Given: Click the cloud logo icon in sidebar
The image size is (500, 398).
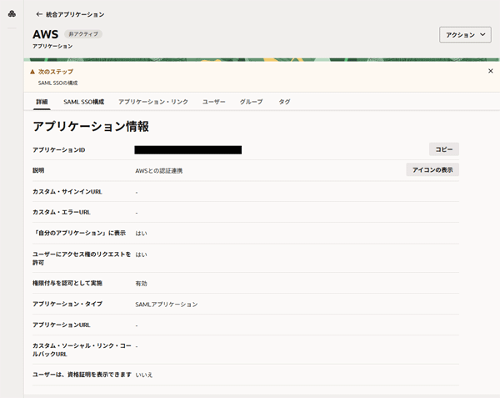Looking at the screenshot, I should click(12, 13).
